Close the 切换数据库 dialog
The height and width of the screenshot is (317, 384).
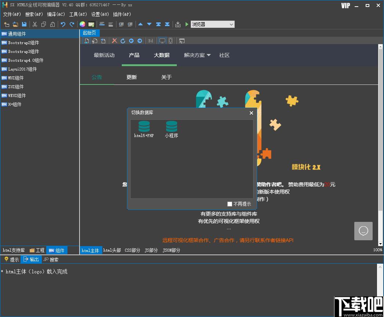tap(251, 113)
